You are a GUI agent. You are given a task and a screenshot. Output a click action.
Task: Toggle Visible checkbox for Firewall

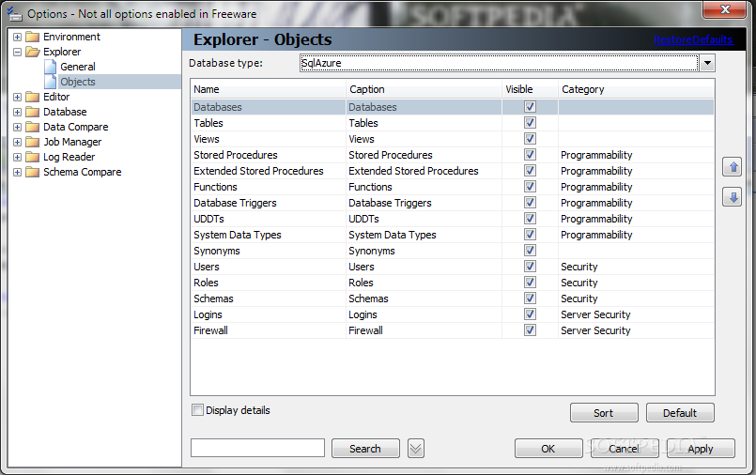pos(530,330)
